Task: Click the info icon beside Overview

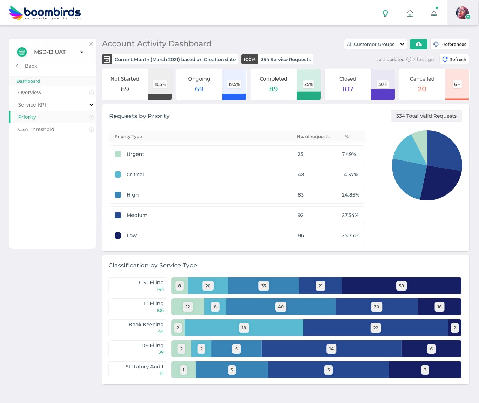Action: tap(92, 93)
